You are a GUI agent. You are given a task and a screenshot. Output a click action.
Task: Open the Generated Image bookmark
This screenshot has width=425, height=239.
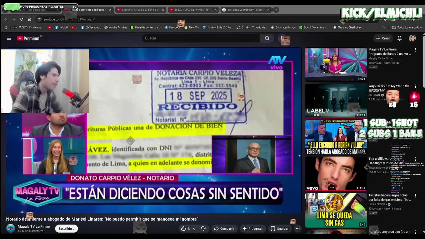click(x=283, y=28)
